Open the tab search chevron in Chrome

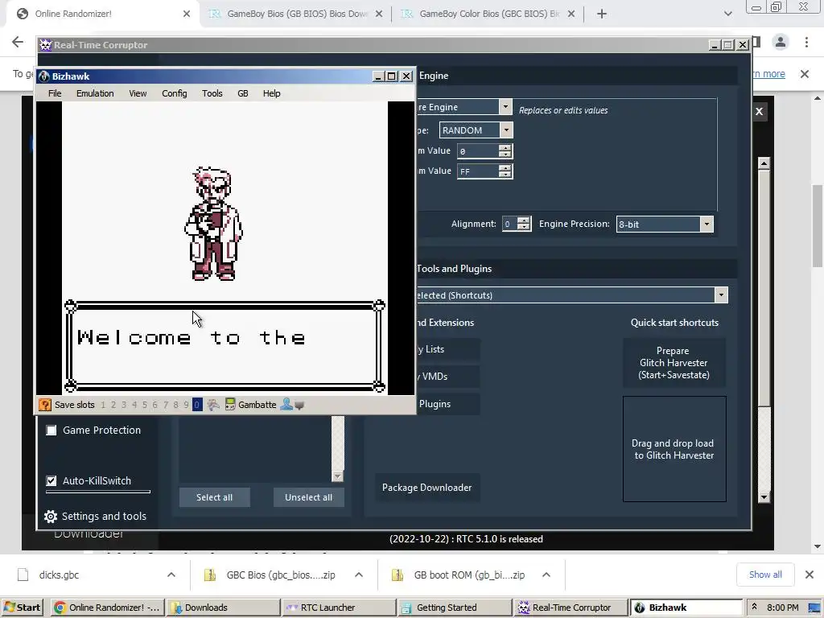tap(727, 14)
